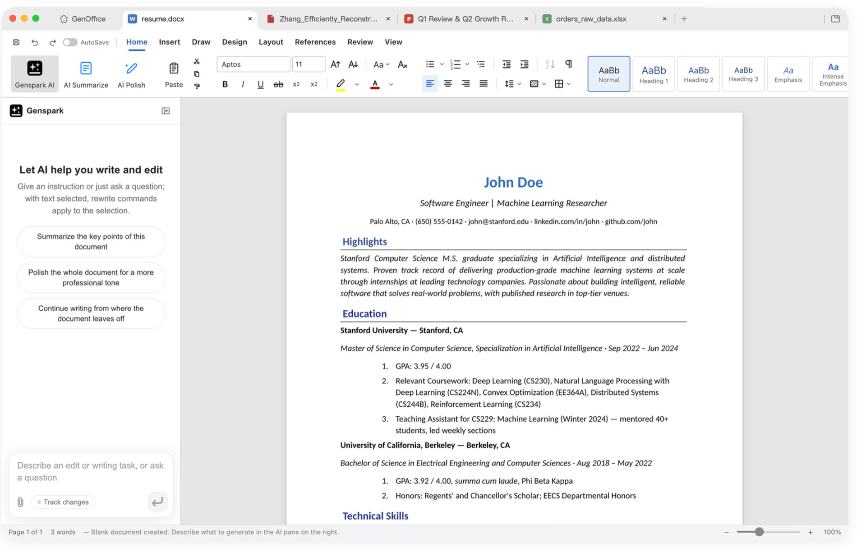Screen dimensions: 866x557
Task: Click Continue writing suggestion
Action: (91, 313)
